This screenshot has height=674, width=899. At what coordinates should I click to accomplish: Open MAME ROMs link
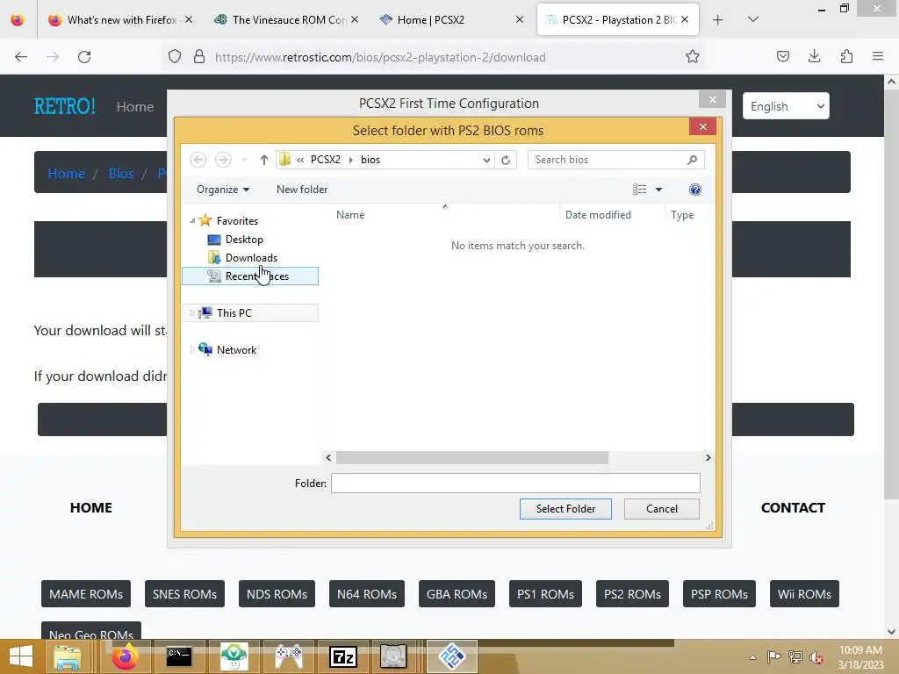(x=86, y=594)
